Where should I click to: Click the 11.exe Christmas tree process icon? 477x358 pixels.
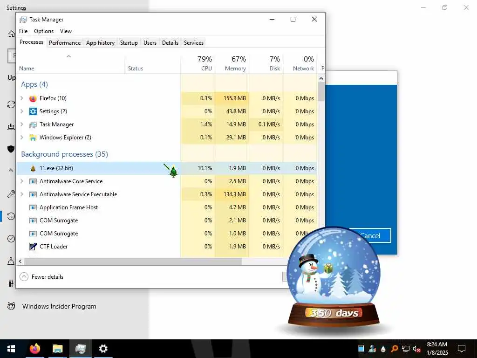[33, 168]
